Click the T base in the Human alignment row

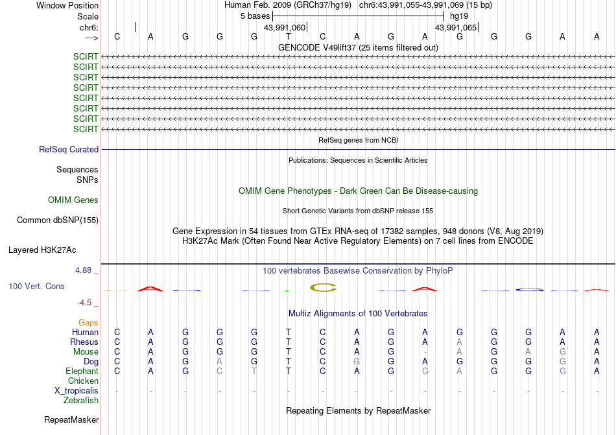(289, 332)
